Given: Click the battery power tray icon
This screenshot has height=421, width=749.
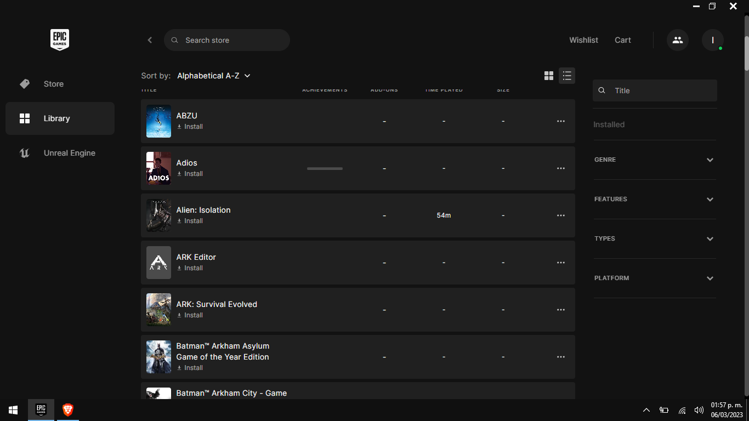Looking at the screenshot, I should coord(664,410).
